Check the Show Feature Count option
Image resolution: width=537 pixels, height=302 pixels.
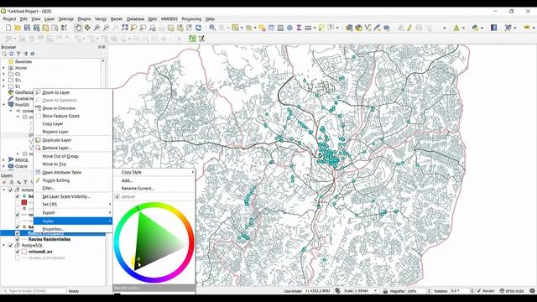(60, 116)
